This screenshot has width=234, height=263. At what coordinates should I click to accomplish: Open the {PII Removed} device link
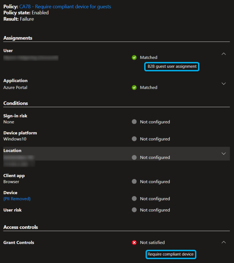[17, 199]
